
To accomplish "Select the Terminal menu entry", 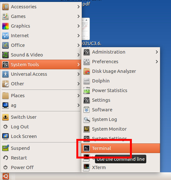I will (121, 148).
